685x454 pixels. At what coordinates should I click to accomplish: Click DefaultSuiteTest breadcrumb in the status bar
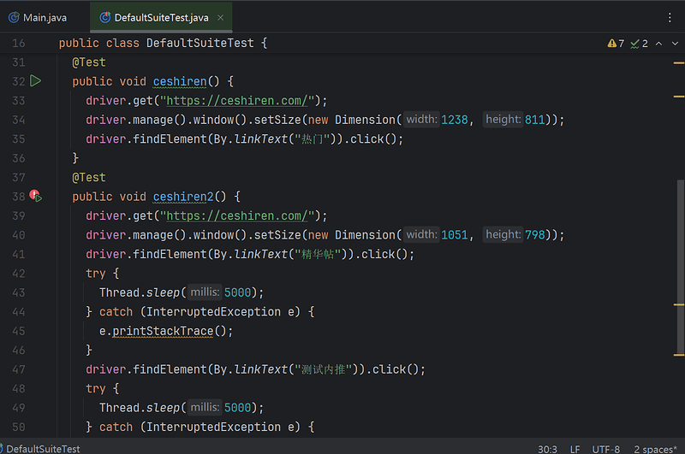pos(43,448)
